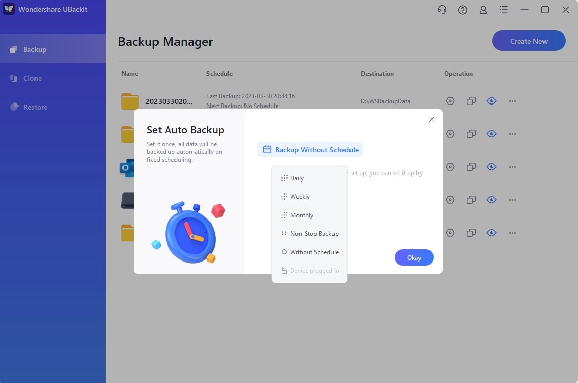
Task: Click the Create New button
Action: point(529,41)
